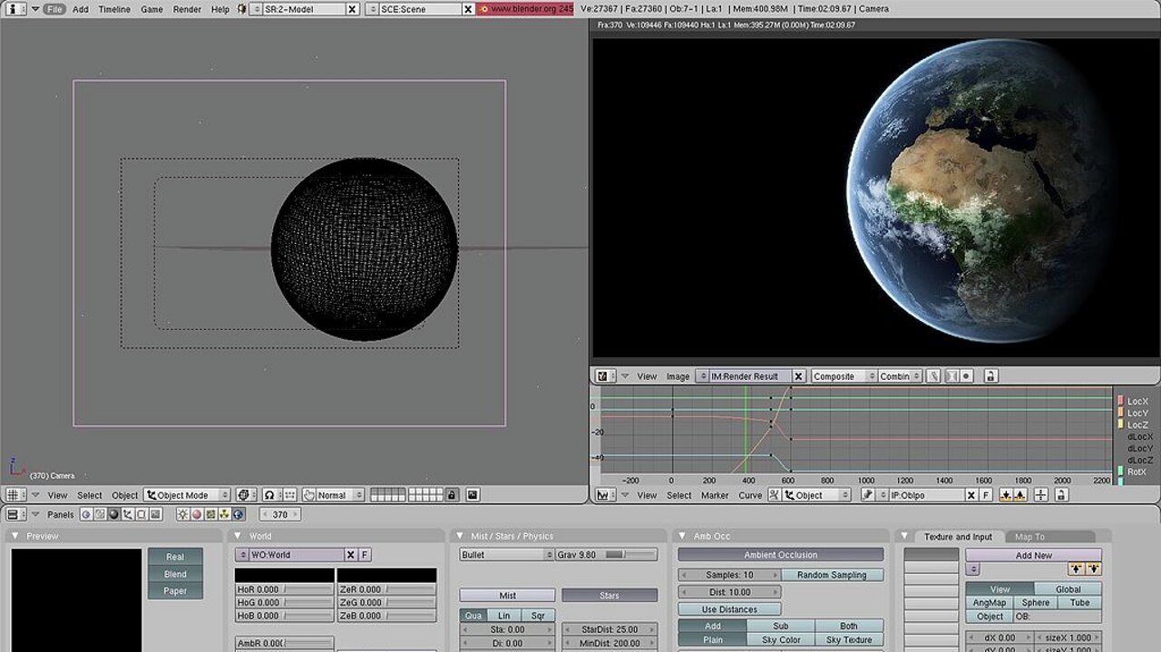
Task: Expand the Bullet physics engine dropdown
Action: (506, 555)
